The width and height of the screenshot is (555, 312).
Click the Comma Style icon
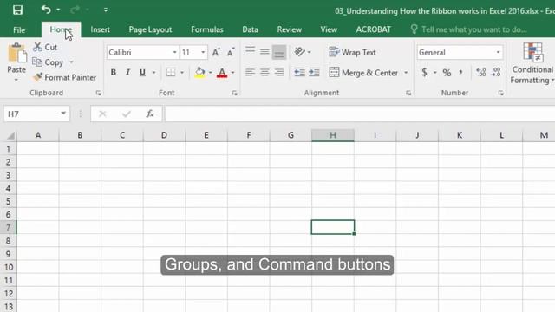461,73
